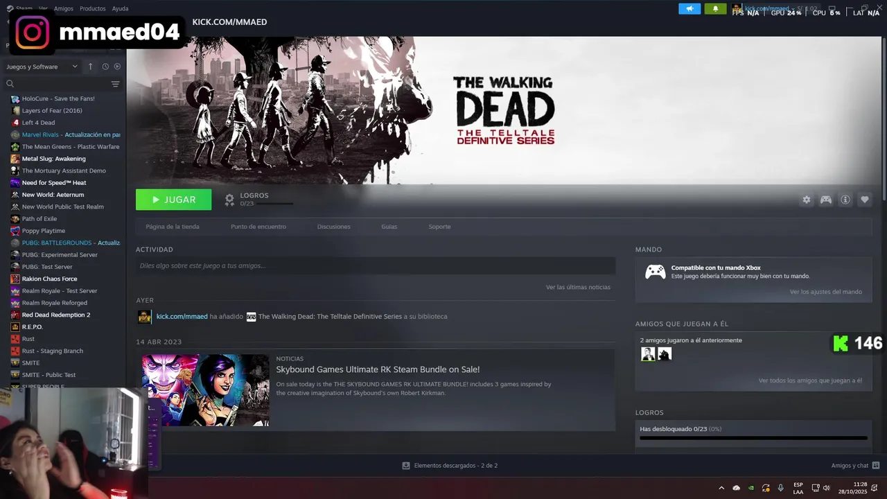The width and height of the screenshot is (887, 499).
Task: Click the green JUGAR button
Action: [174, 200]
